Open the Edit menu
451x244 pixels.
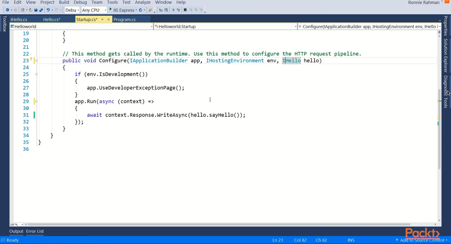click(x=18, y=2)
